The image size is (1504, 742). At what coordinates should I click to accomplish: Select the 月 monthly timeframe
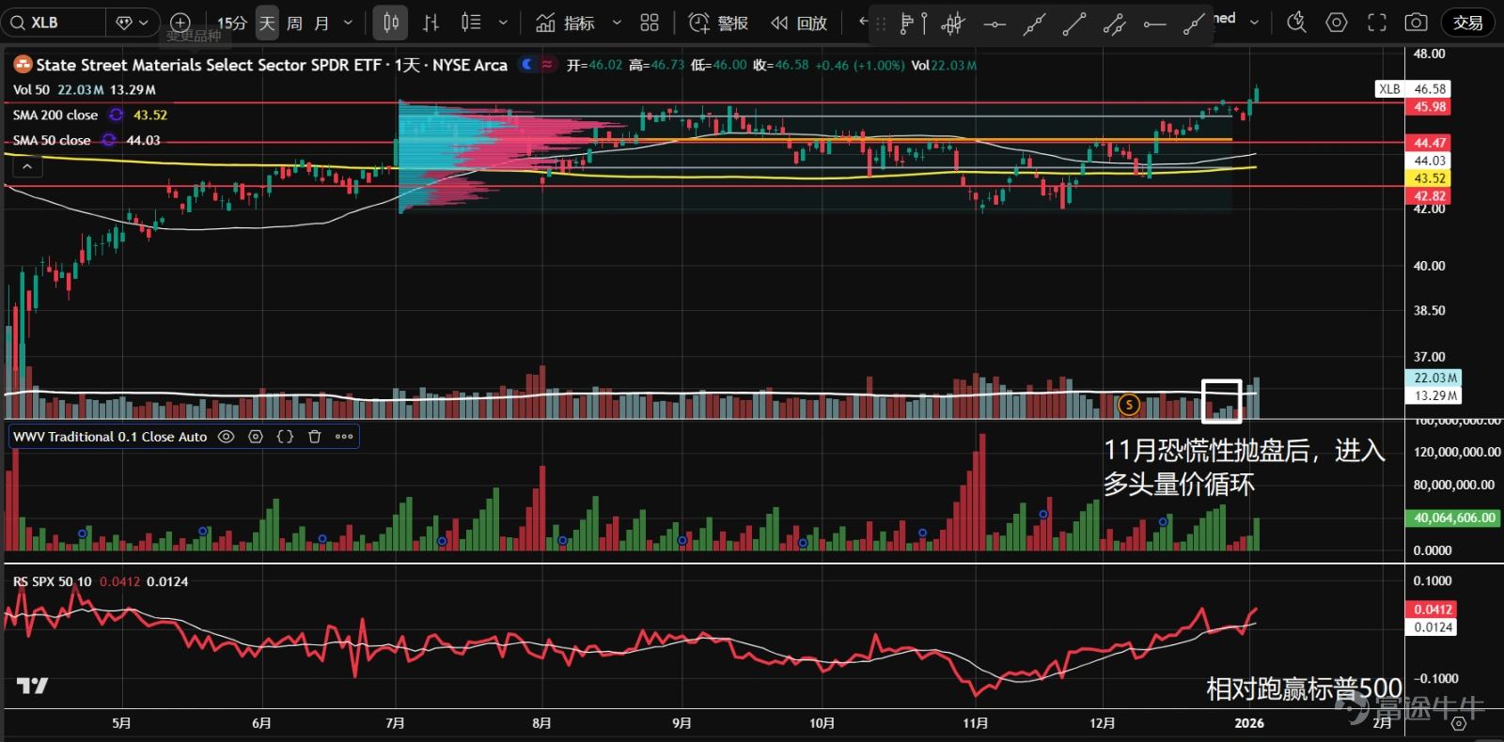coord(321,23)
